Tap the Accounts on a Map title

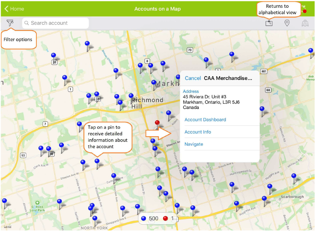pyautogui.click(x=157, y=9)
